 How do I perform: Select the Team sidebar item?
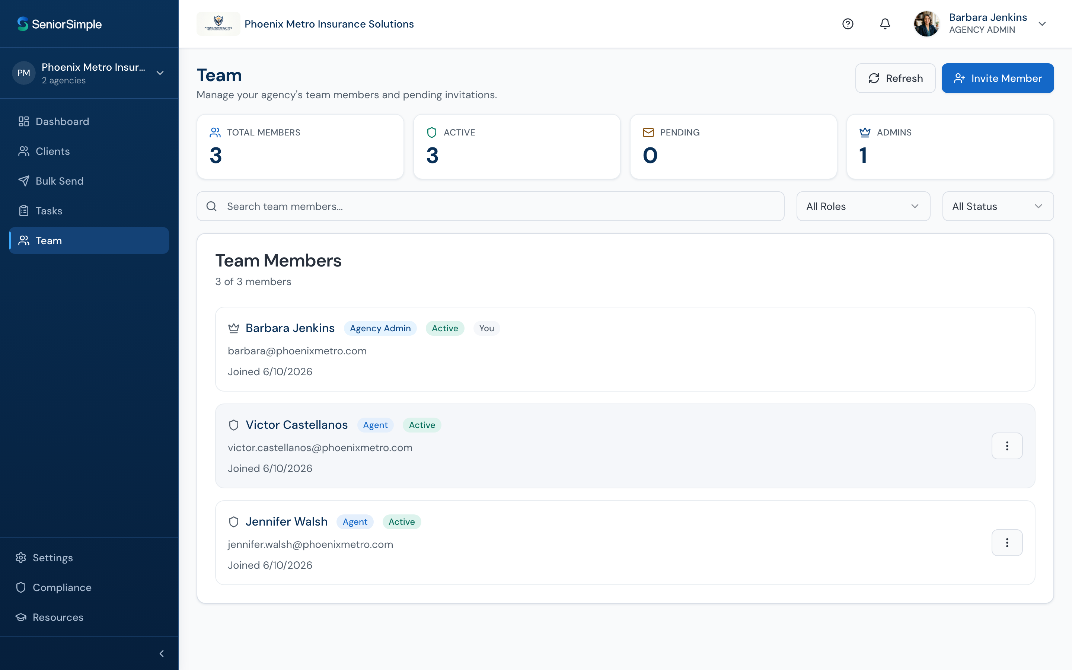click(89, 240)
